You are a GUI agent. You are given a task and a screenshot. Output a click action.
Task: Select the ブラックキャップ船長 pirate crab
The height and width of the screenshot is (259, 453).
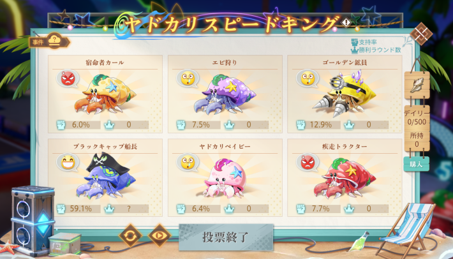click(105, 177)
